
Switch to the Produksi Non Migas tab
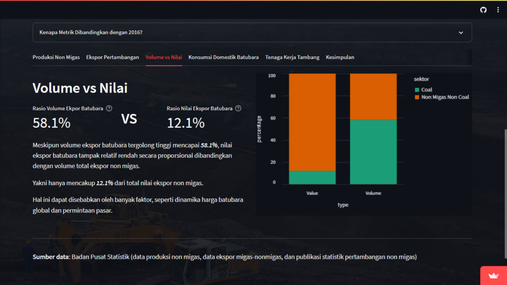pos(56,57)
